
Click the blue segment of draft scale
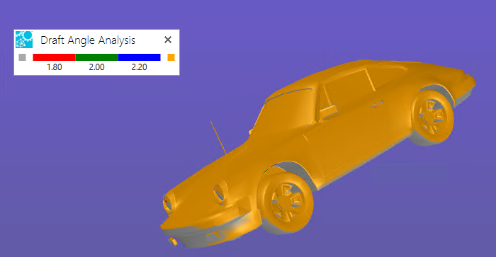139,57
